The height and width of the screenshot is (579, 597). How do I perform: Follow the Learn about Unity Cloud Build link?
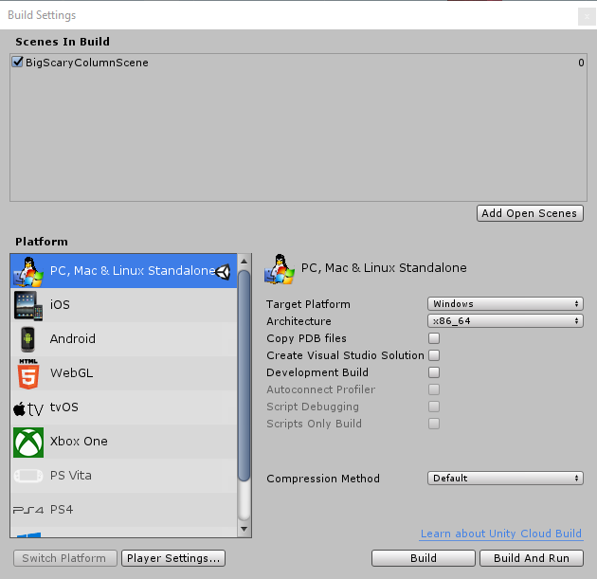coord(500,534)
